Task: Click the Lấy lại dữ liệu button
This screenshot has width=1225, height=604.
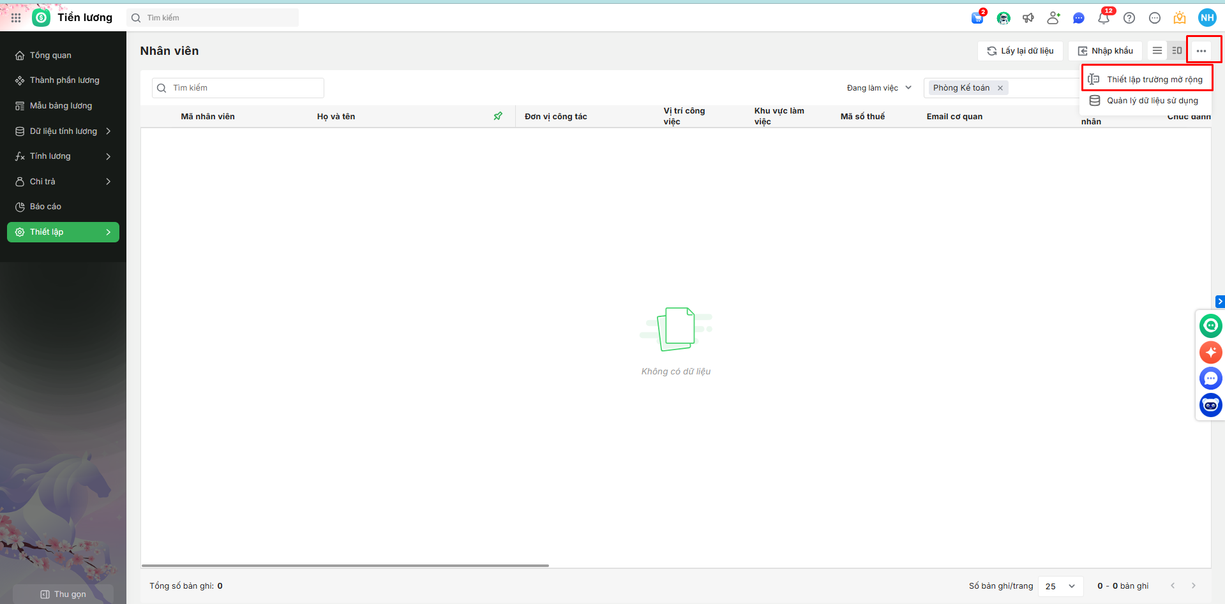Action: click(x=1020, y=51)
